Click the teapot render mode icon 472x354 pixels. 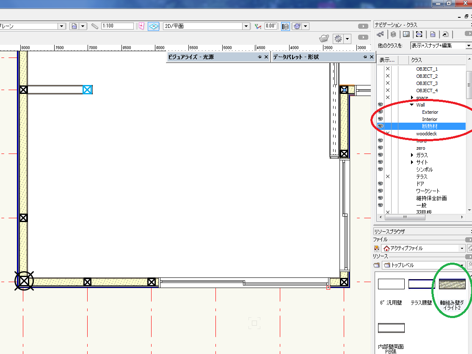(297, 26)
